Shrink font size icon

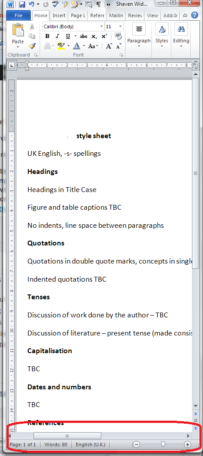[x=118, y=46]
